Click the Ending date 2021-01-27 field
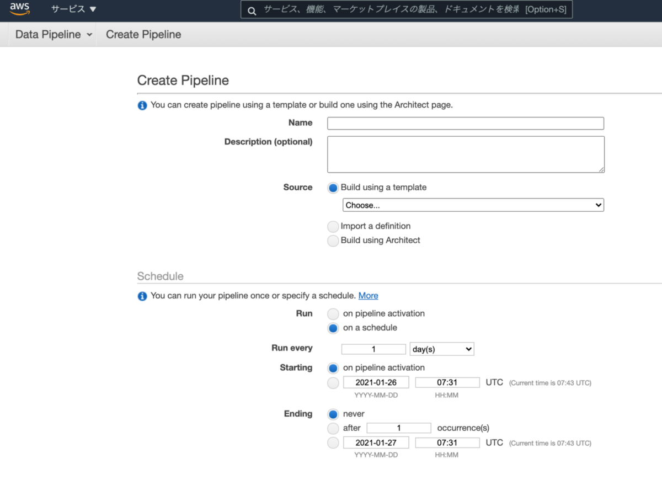The height and width of the screenshot is (480, 662). tap(376, 442)
